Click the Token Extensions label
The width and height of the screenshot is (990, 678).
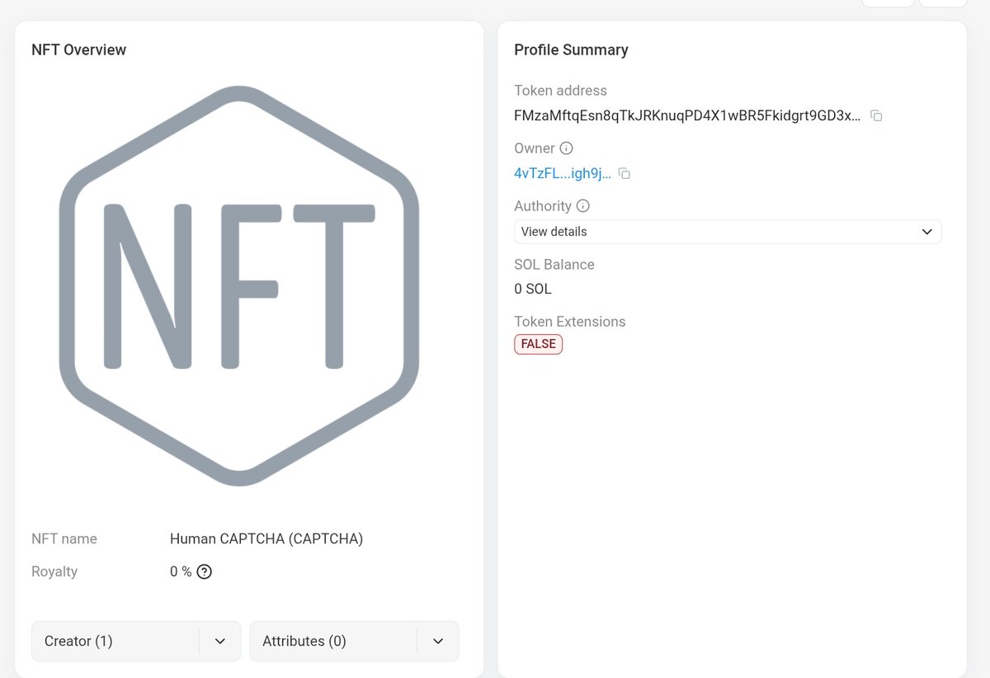pos(570,322)
